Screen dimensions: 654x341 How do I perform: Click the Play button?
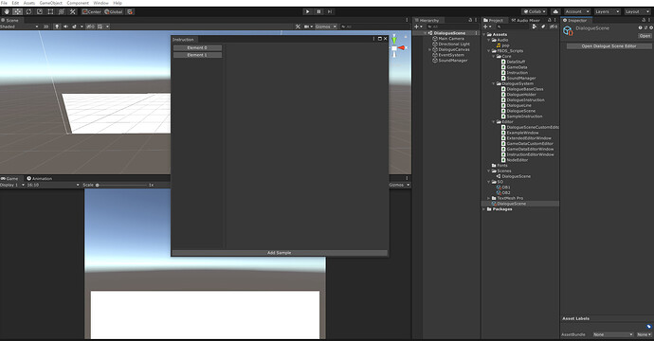pyautogui.click(x=307, y=11)
